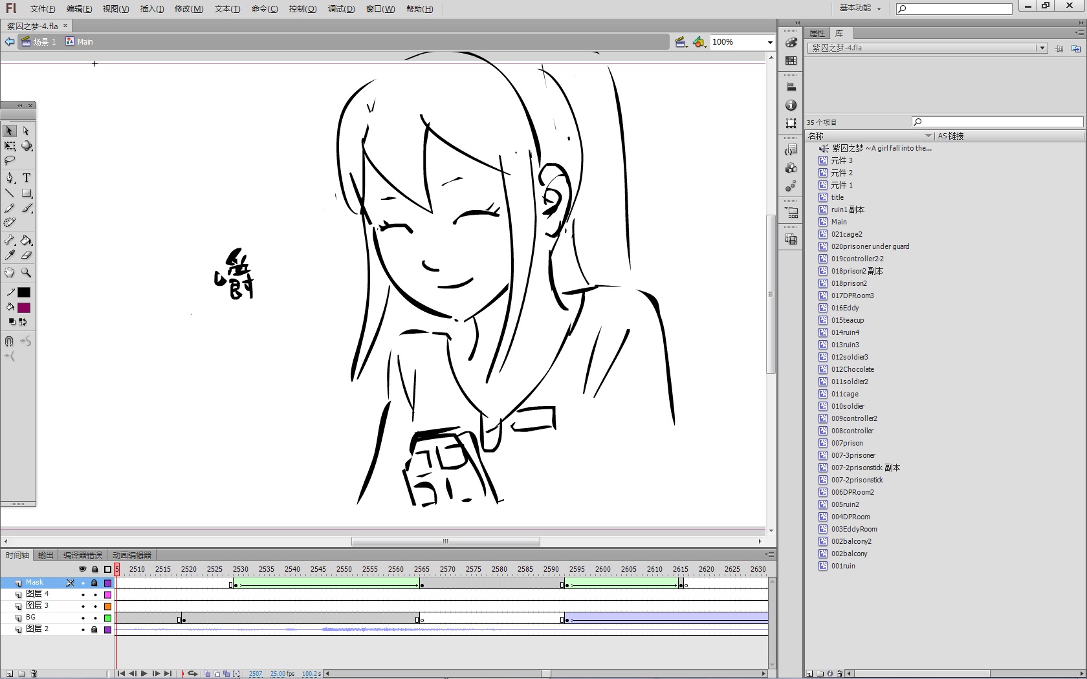Select the Zoom magnifier tool
The image size is (1087, 679).
coord(27,273)
